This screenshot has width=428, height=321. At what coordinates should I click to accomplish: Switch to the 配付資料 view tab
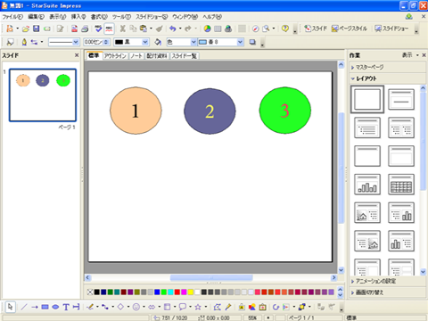coord(157,55)
